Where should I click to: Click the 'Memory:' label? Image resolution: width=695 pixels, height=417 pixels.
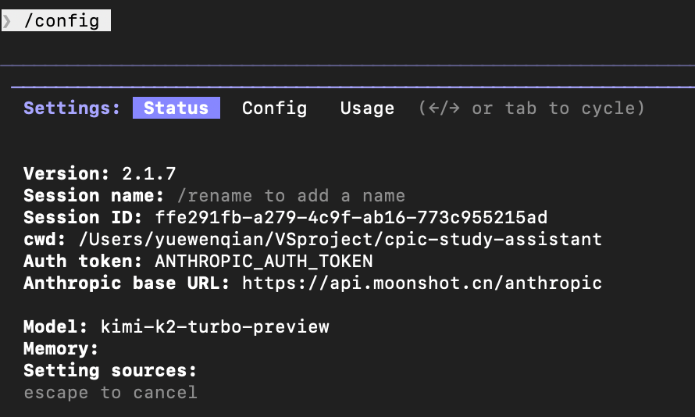[x=61, y=348]
